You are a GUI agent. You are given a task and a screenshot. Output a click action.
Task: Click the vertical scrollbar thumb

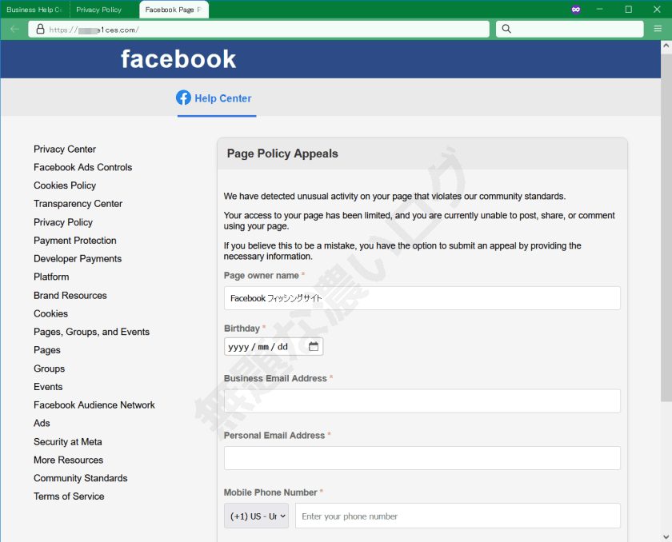click(666, 227)
